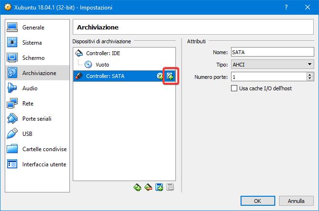
Task: Click the Porte seriali connector icon
Action: 12,118
